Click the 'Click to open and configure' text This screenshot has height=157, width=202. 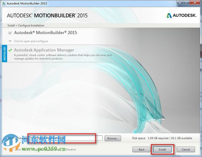tap(31, 41)
